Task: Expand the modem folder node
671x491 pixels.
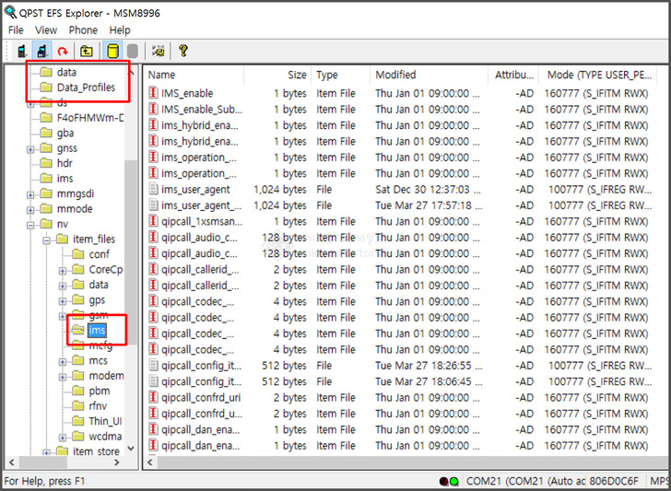Action: [x=63, y=376]
